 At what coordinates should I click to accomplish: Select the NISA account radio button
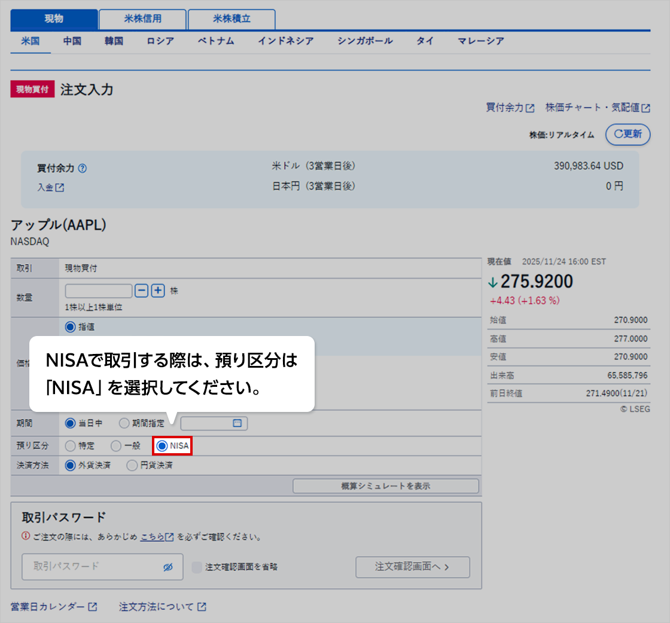point(162,446)
